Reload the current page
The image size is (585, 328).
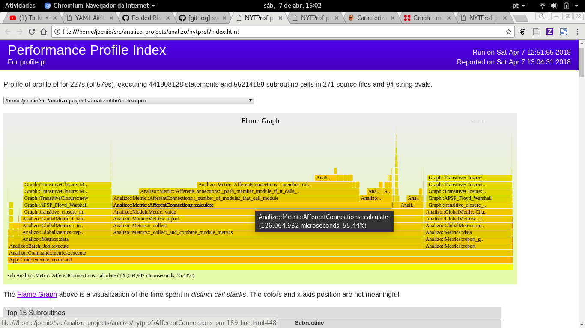point(31,32)
